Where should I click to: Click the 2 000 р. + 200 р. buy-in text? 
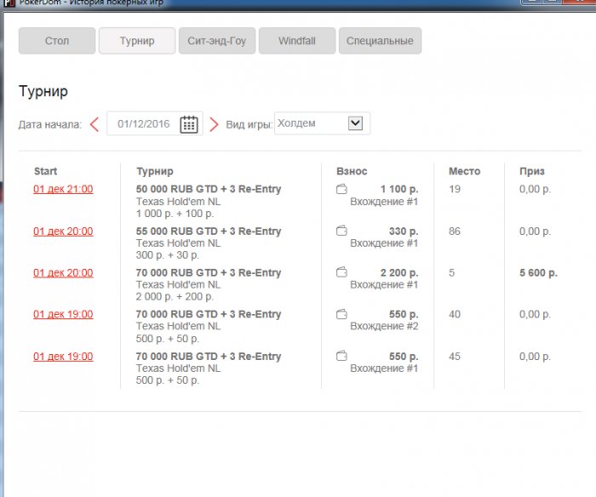click(175, 297)
